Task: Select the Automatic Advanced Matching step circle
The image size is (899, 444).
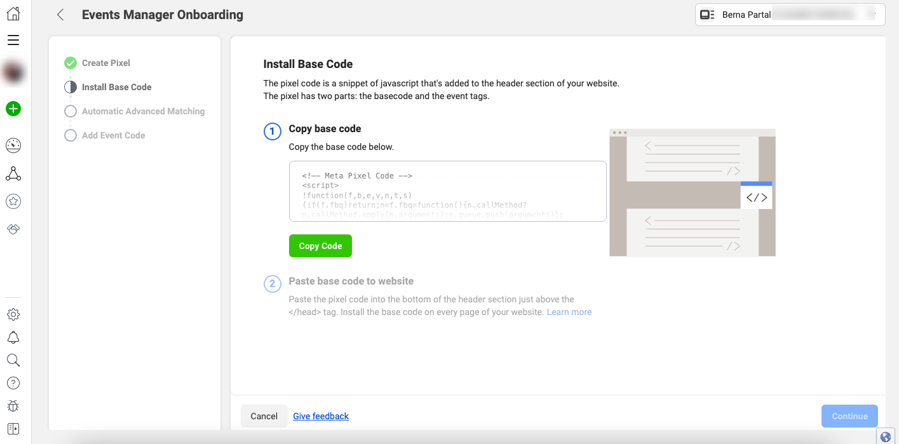Action: 70,111
